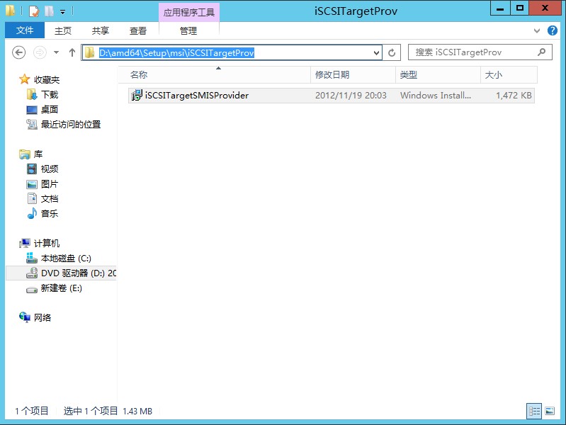Sort by the 大小 column header
The image size is (566, 425).
tap(509, 75)
